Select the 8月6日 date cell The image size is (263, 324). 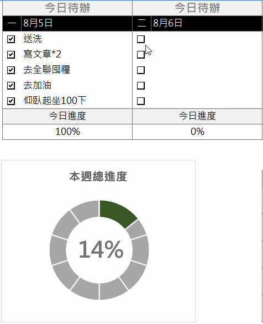[x=207, y=23]
